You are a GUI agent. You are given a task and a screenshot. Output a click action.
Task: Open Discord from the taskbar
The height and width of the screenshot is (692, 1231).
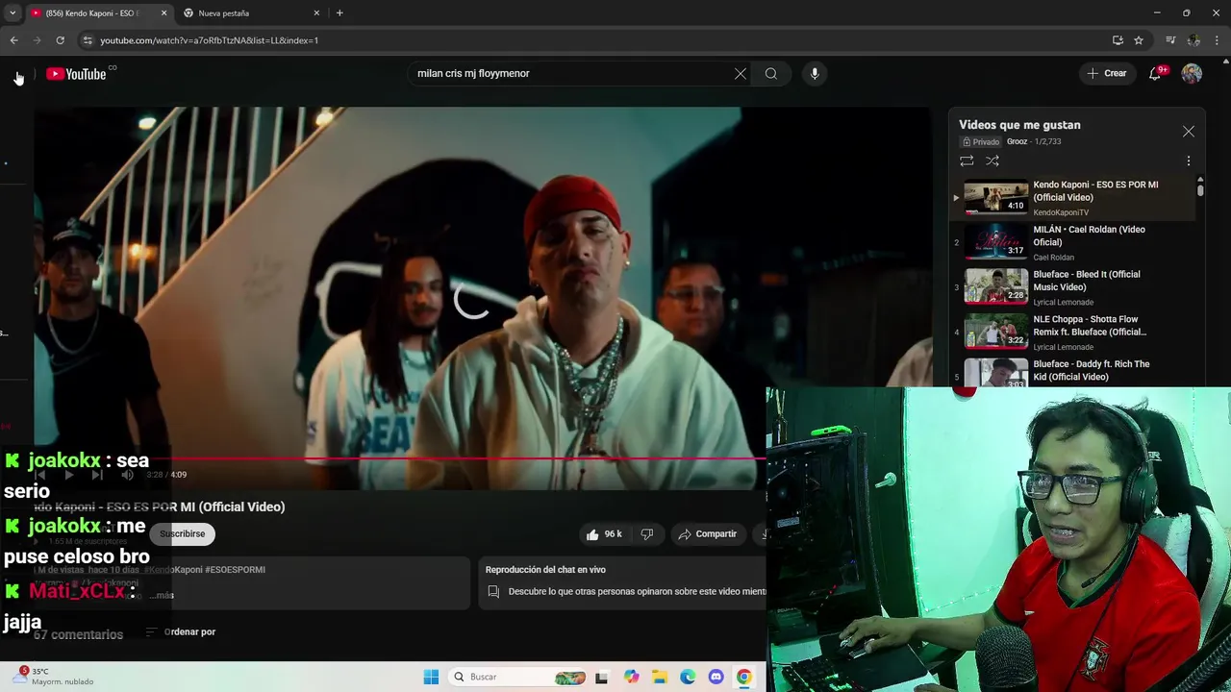pyautogui.click(x=716, y=677)
